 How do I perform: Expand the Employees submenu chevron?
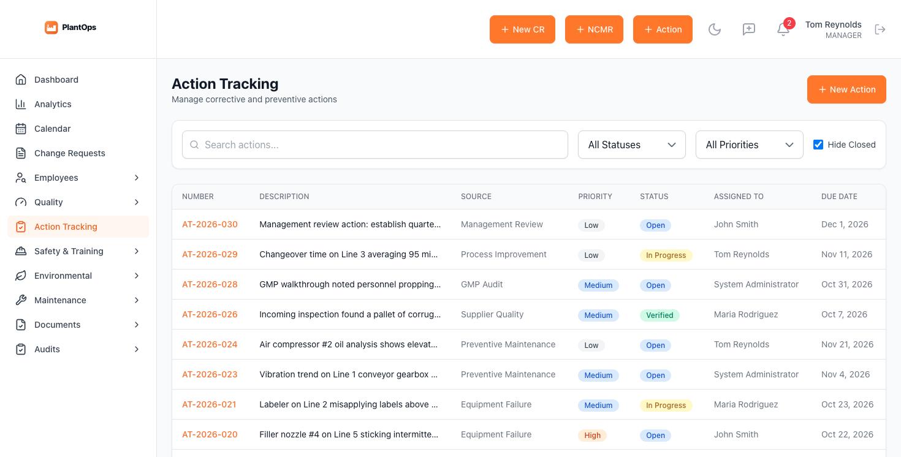(137, 178)
